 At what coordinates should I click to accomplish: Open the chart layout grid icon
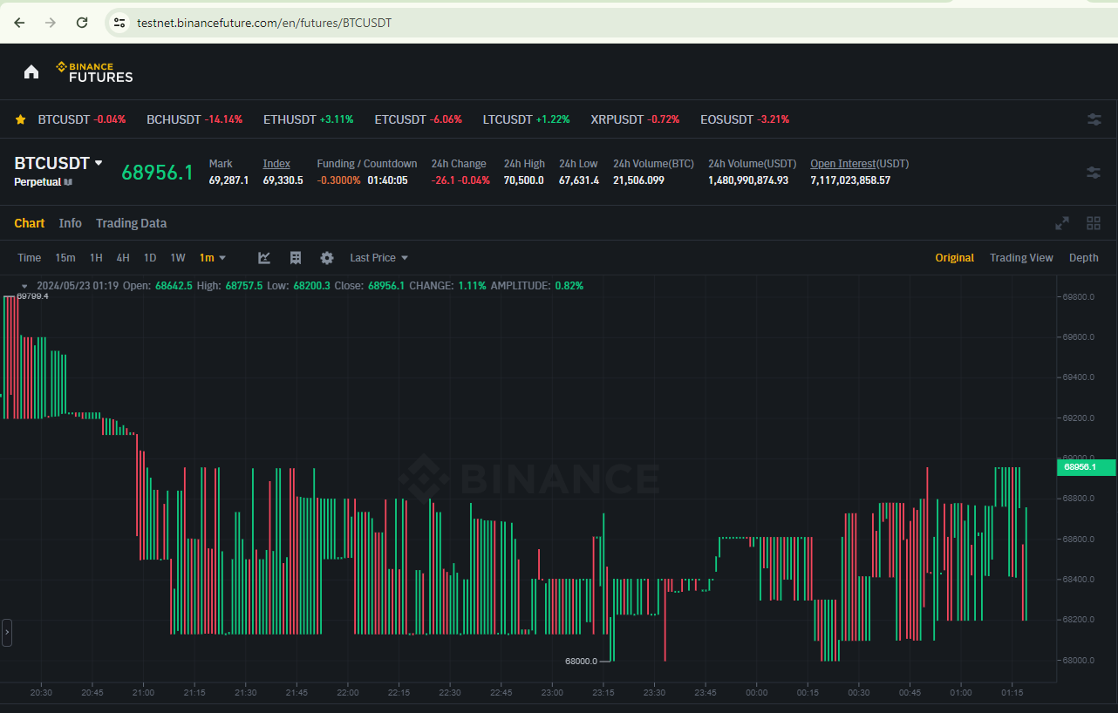click(x=1094, y=223)
